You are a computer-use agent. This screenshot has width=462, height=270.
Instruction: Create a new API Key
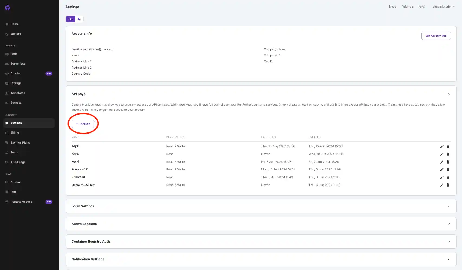click(83, 124)
